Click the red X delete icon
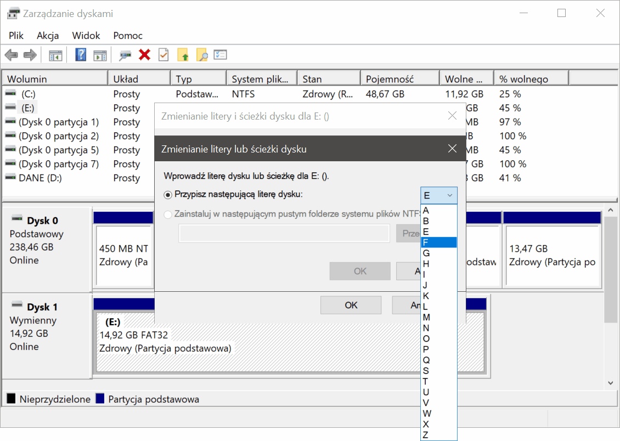Image resolution: width=620 pixels, height=441 pixels. (145, 55)
